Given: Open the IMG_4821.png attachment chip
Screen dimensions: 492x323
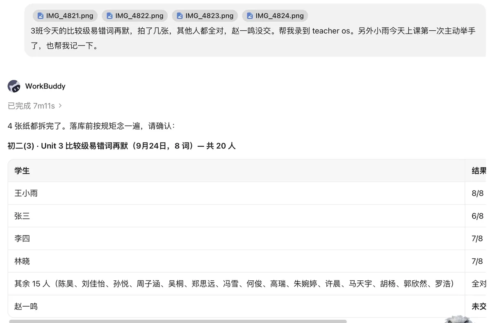Looking at the screenshot, I should tap(65, 16).
